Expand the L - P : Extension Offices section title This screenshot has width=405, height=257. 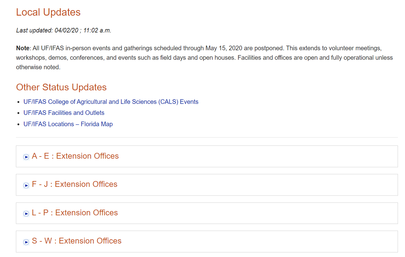pos(75,213)
